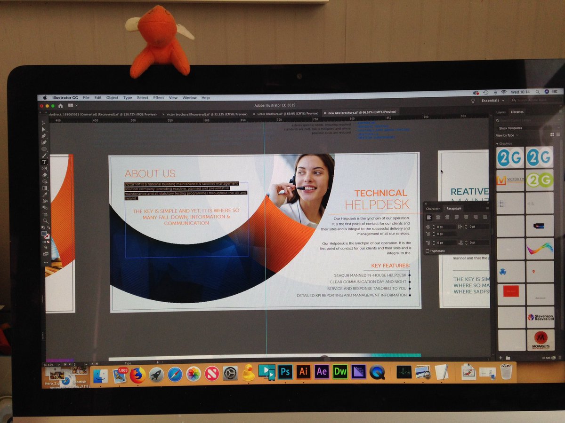This screenshot has height=423, width=565.
Task: Select the Direct Selection tool
Action: point(44,129)
